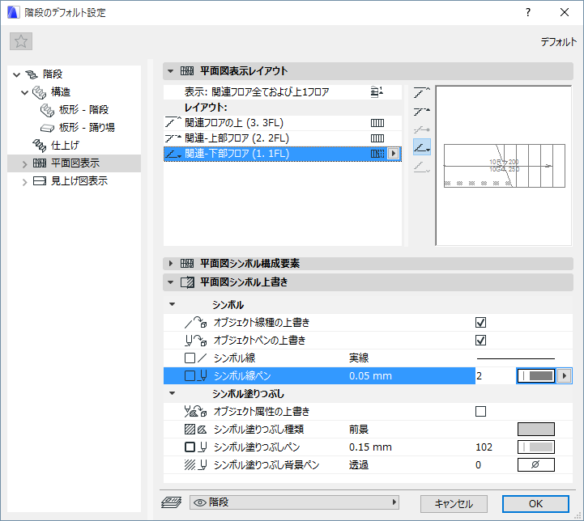Select the 構造 tree item
Viewport: 584px width, 521px height.
tap(60, 92)
